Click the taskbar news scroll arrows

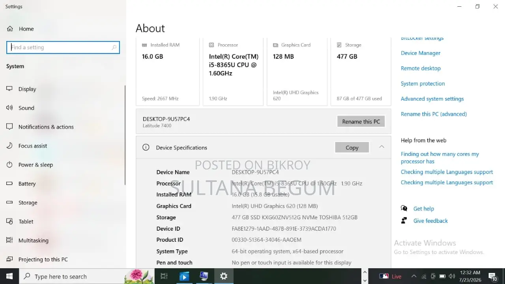click(365, 276)
